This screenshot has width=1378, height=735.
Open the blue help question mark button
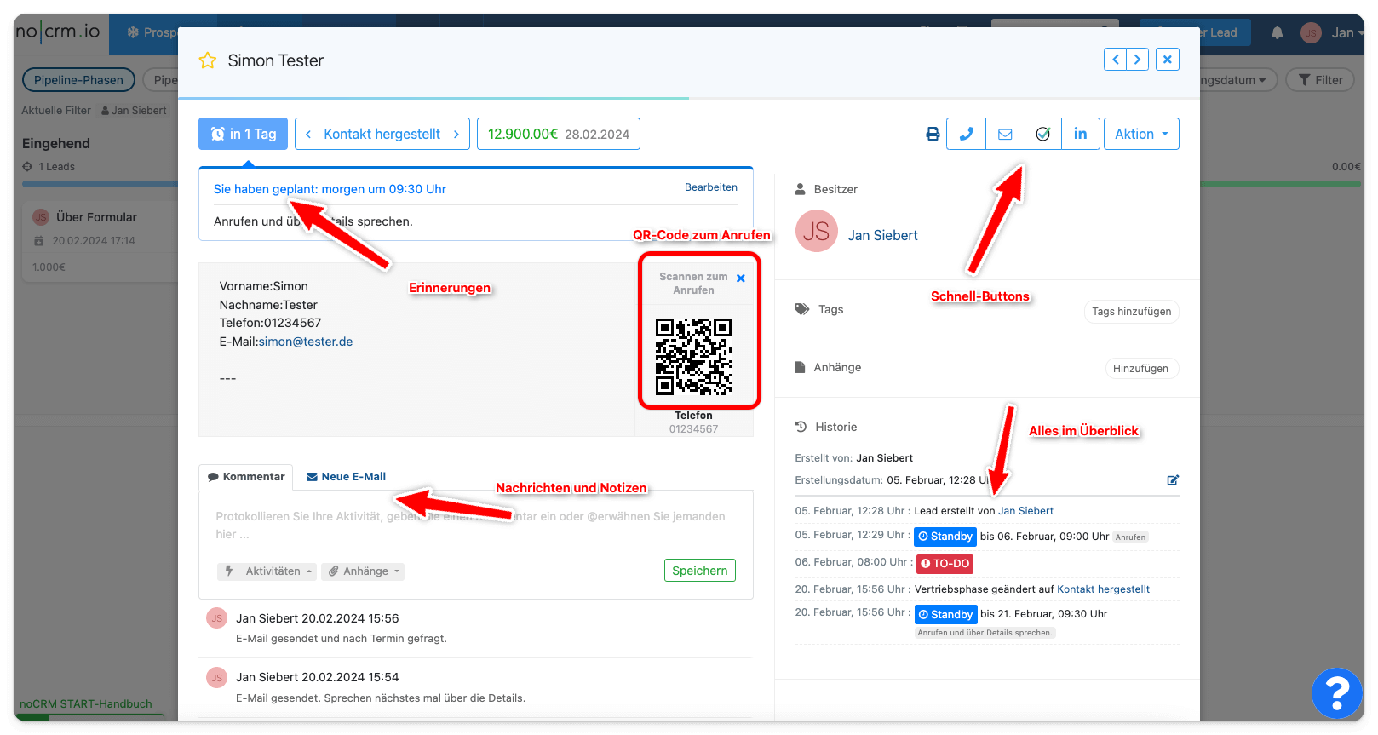(1336, 692)
